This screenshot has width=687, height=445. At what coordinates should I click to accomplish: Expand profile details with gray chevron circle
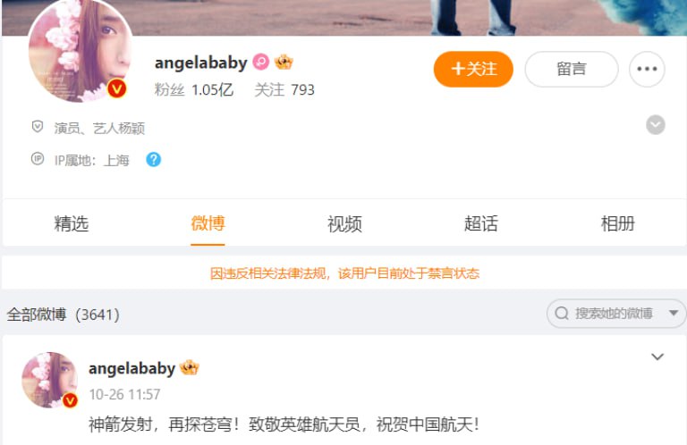pos(656,125)
